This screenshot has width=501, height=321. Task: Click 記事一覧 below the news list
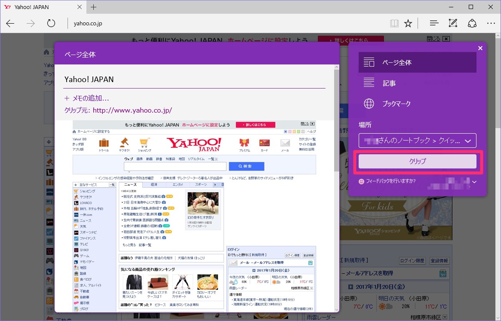click(145, 245)
